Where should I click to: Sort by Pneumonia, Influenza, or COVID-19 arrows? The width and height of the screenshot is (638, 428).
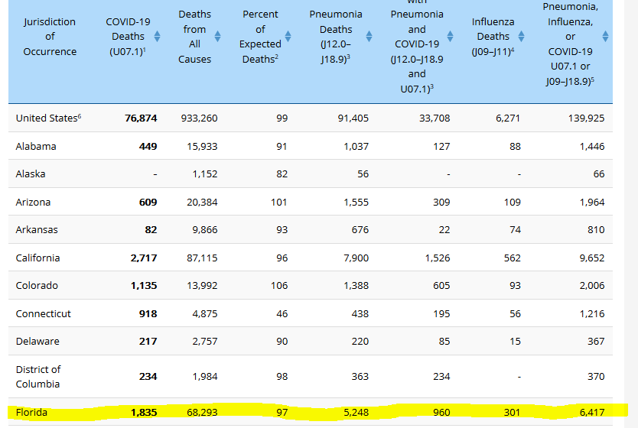[605, 37]
